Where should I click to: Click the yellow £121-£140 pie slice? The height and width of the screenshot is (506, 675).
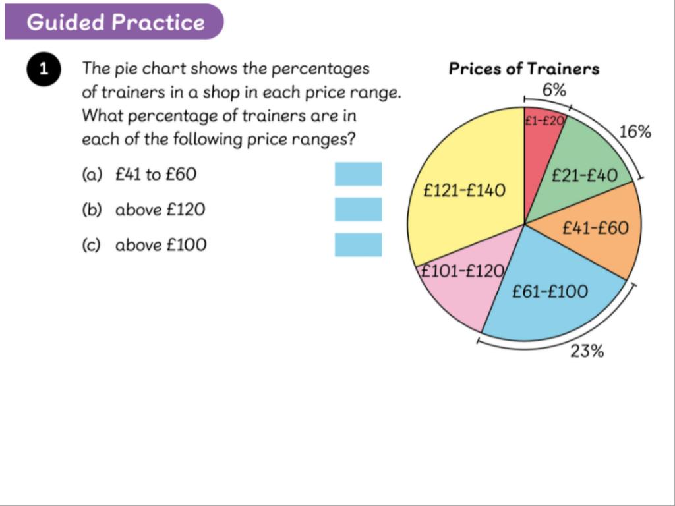(465, 191)
